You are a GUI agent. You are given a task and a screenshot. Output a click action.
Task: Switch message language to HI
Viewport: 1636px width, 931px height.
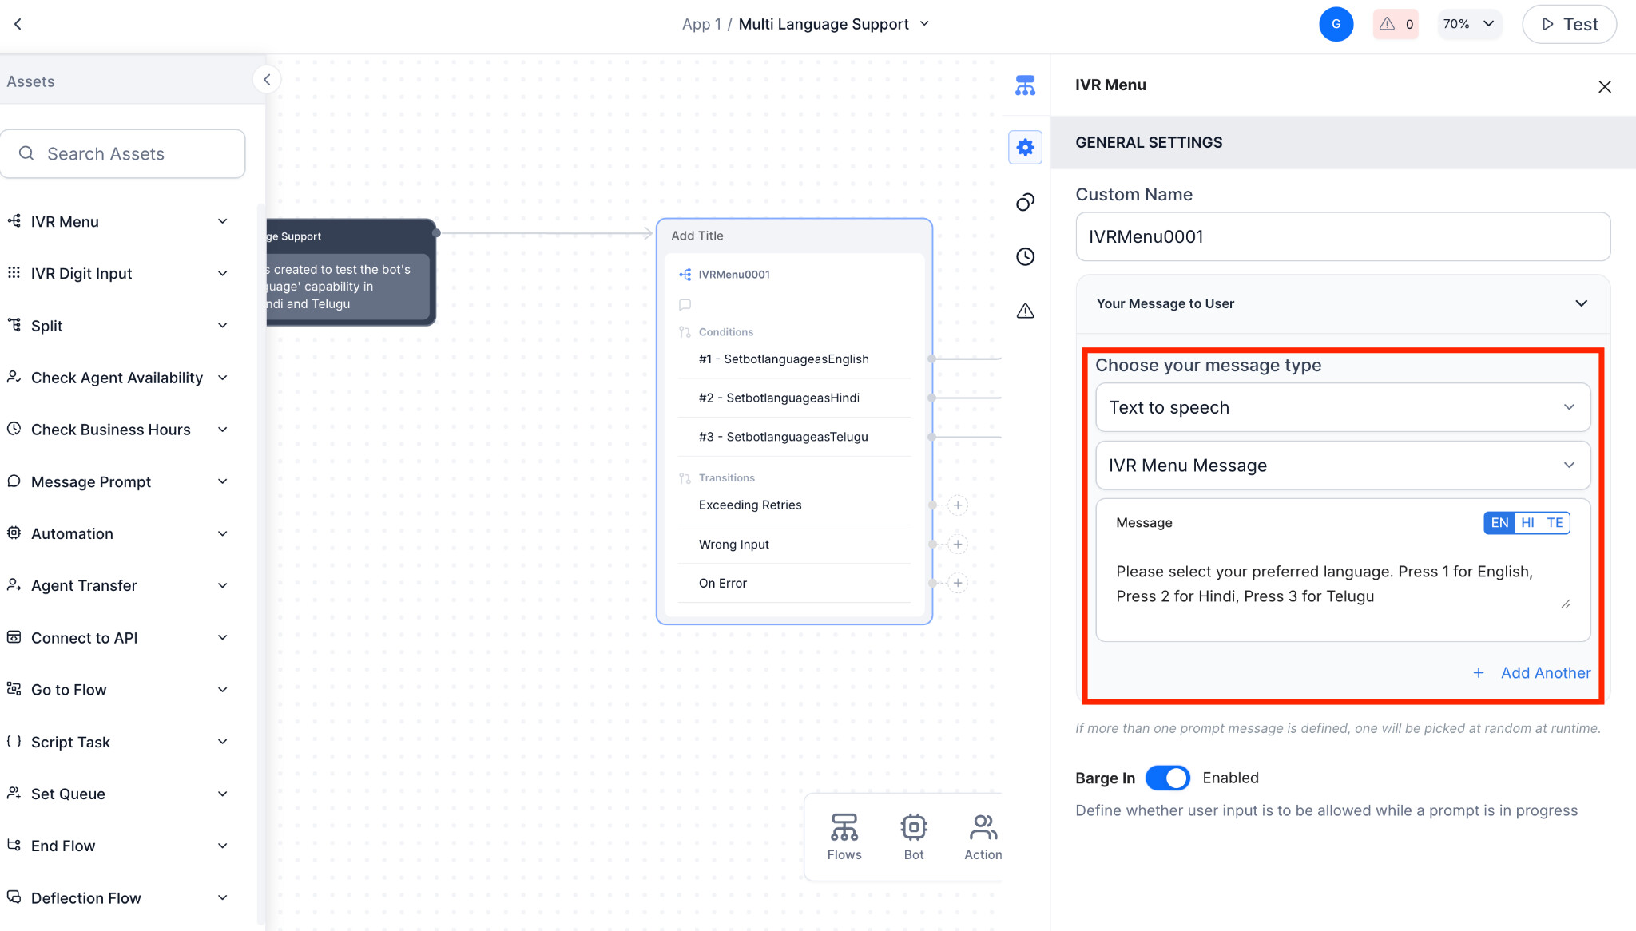pyautogui.click(x=1527, y=523)
